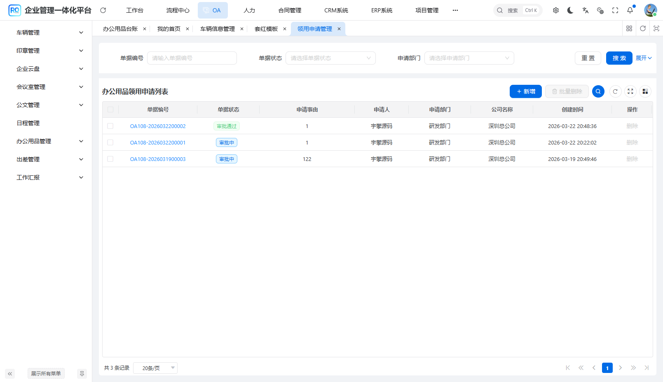This screenshot has width=663, height=382.
Task: Open column settings grid icon
Action: (645, 91)
